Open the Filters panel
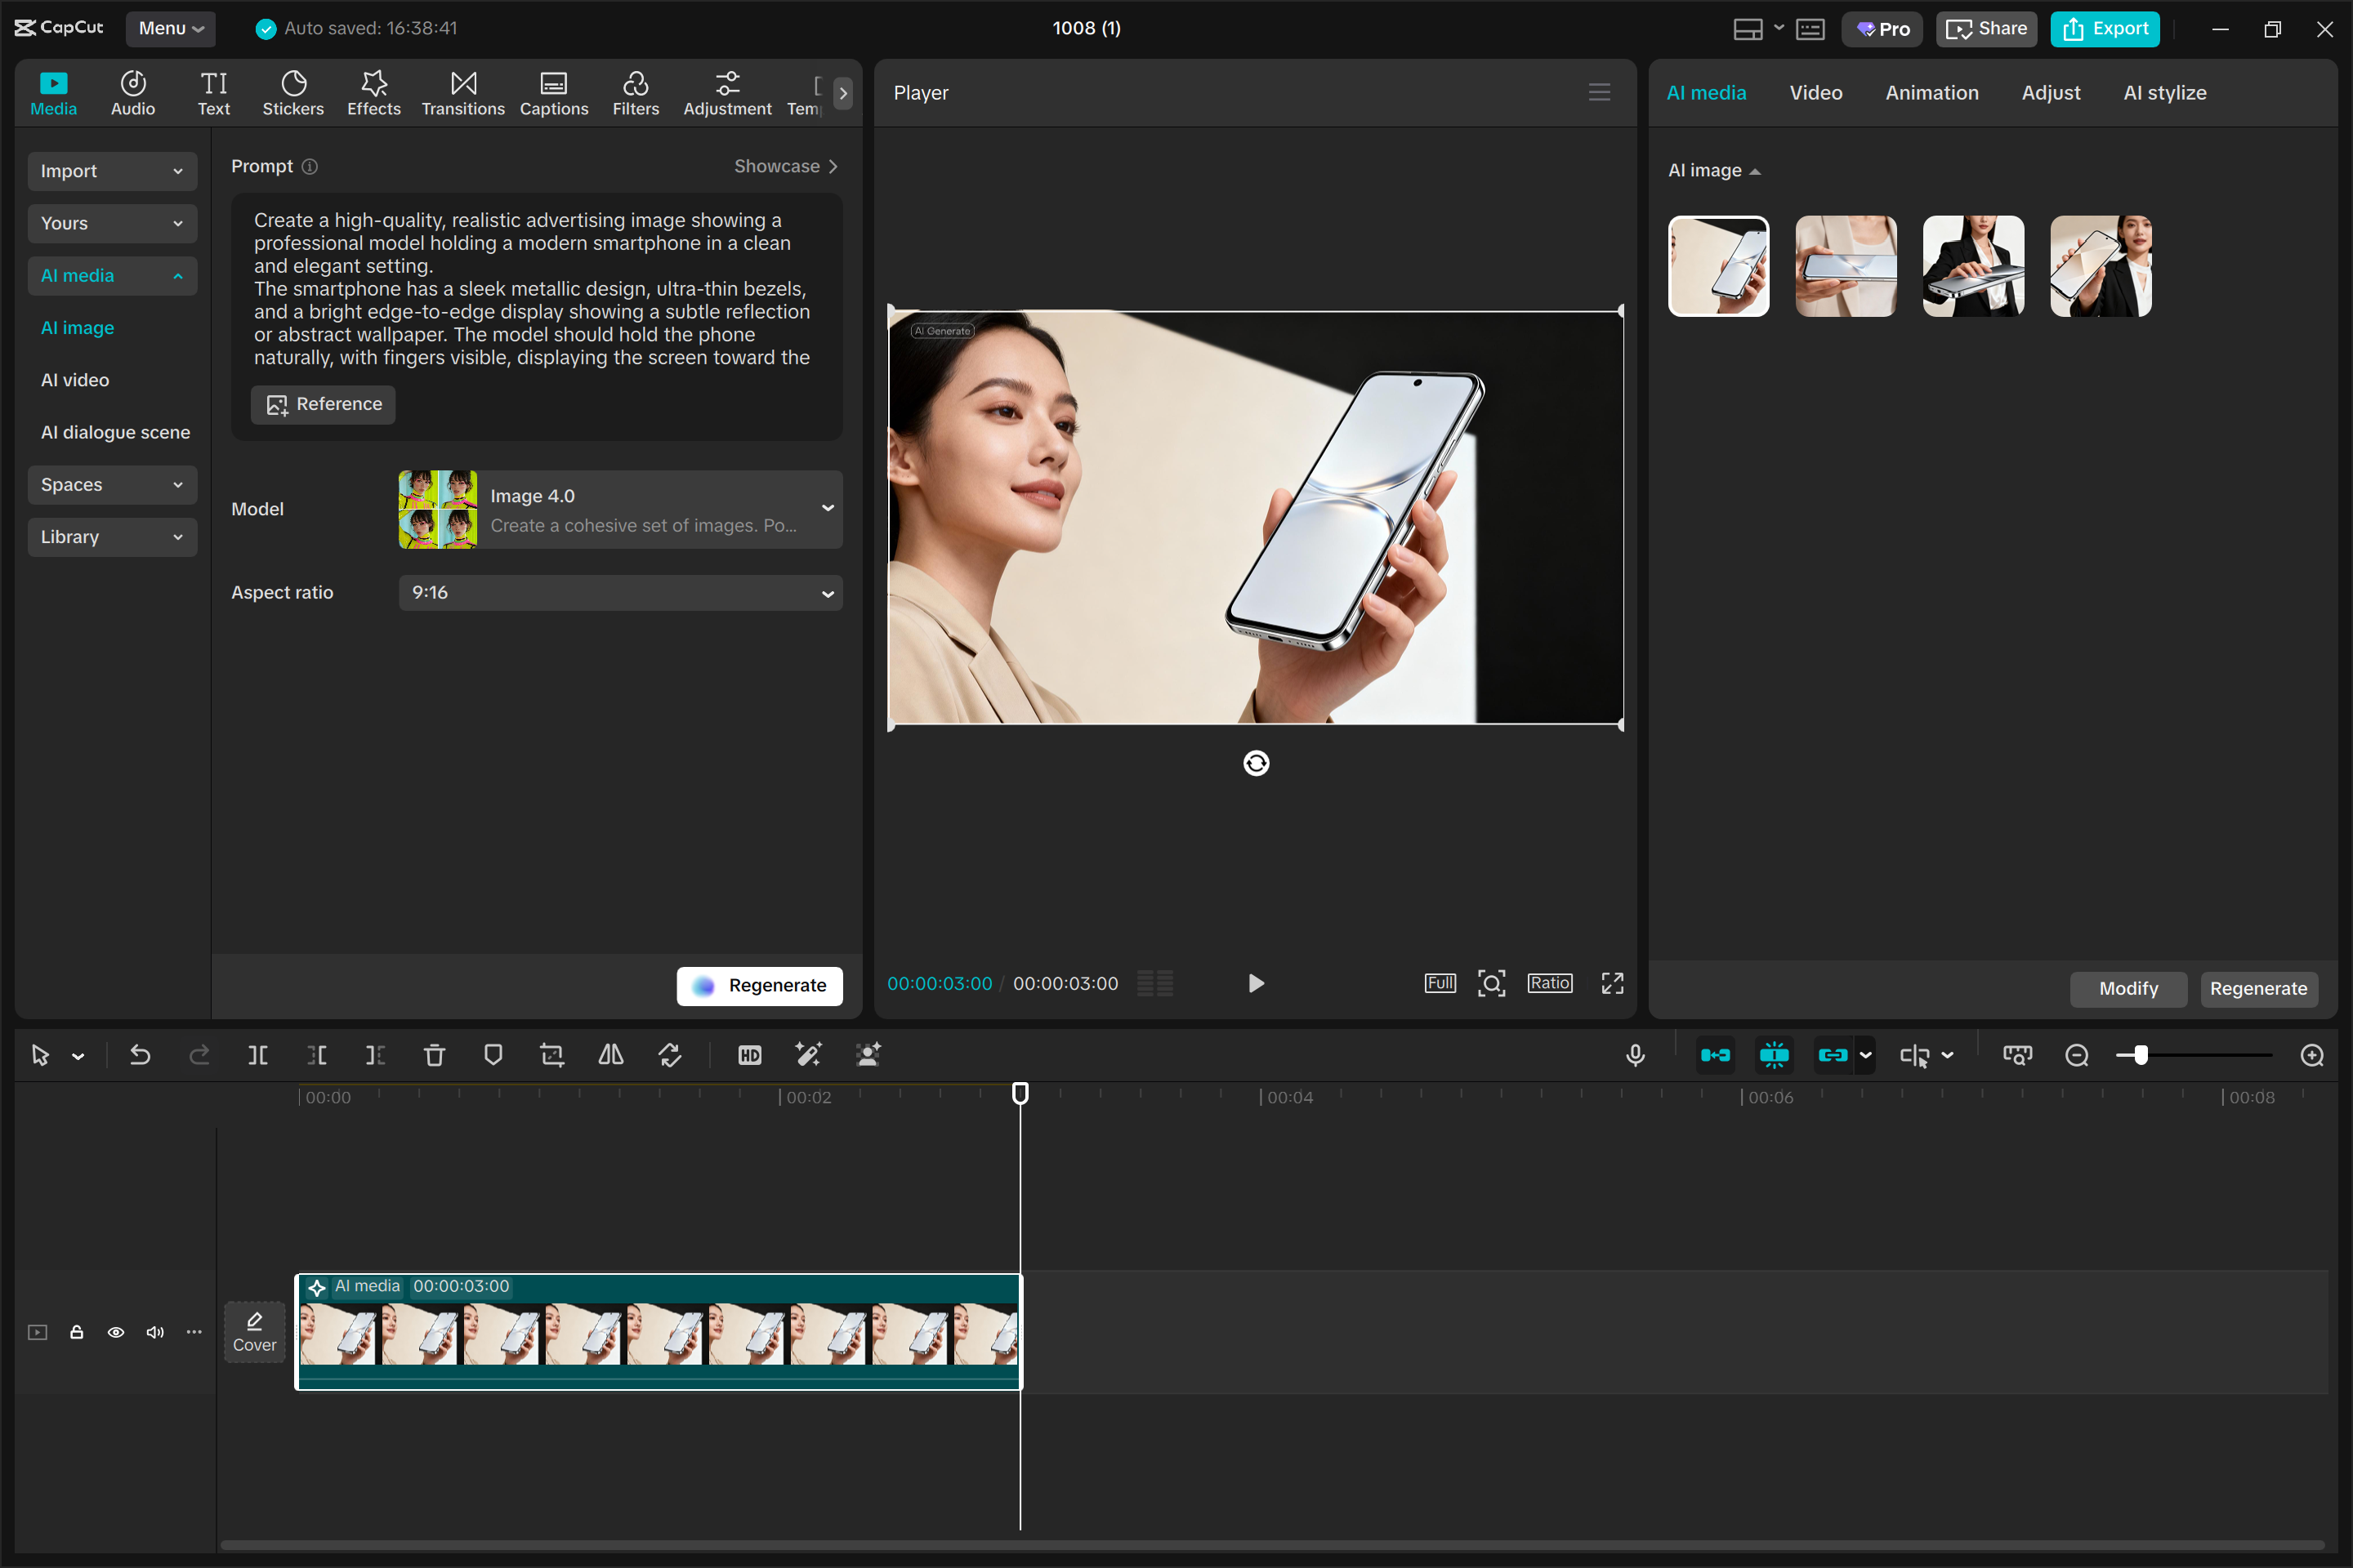Screen dimensions: 2353x1568 (636, 93)
